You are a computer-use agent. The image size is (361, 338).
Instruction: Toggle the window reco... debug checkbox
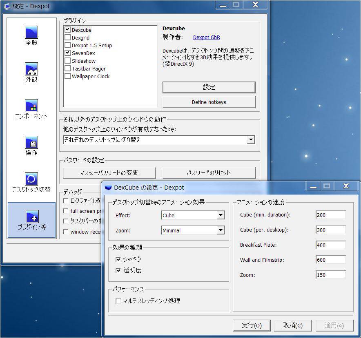click(x=66, y=232)
